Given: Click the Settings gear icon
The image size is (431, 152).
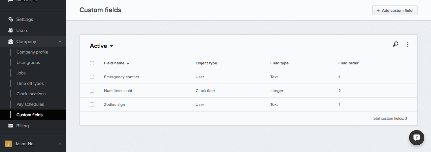Looking at the screenshot, I should click(11, 19).
